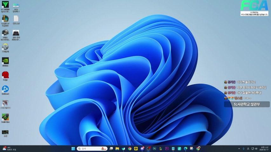Image resolution: width=271 pixels, height=152 pixels.
Task: Open the Overwatch desktop shortcut
Action: [x=5, y=47]
